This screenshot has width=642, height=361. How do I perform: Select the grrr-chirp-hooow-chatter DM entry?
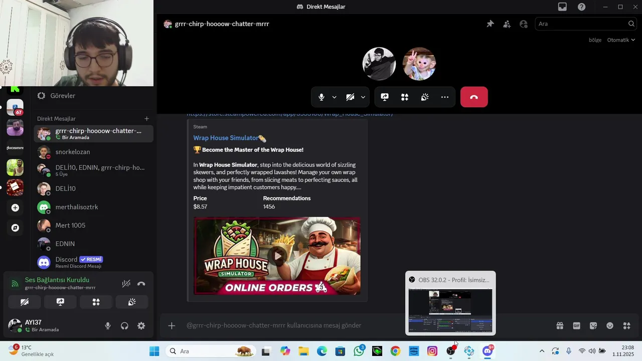pyautogui.click(x=93, y=133)
